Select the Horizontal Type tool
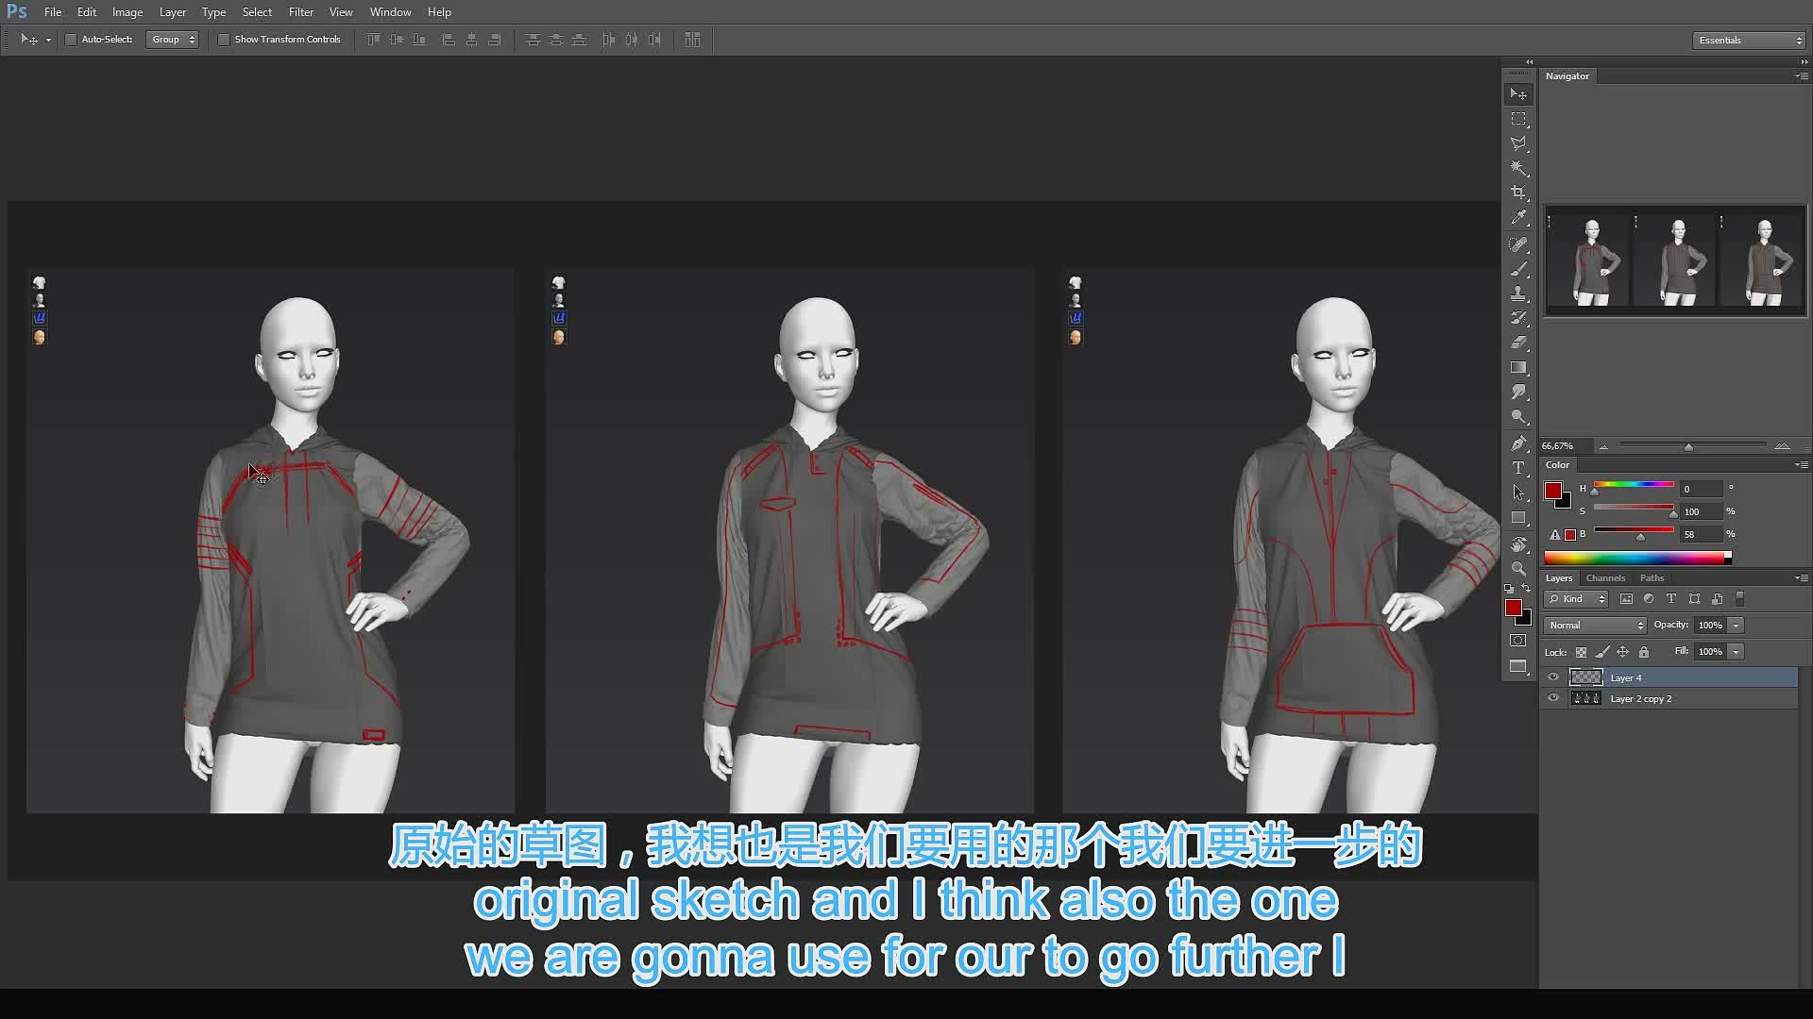The width and height of the screenshot is (1813, 1019). (1518, 468)
